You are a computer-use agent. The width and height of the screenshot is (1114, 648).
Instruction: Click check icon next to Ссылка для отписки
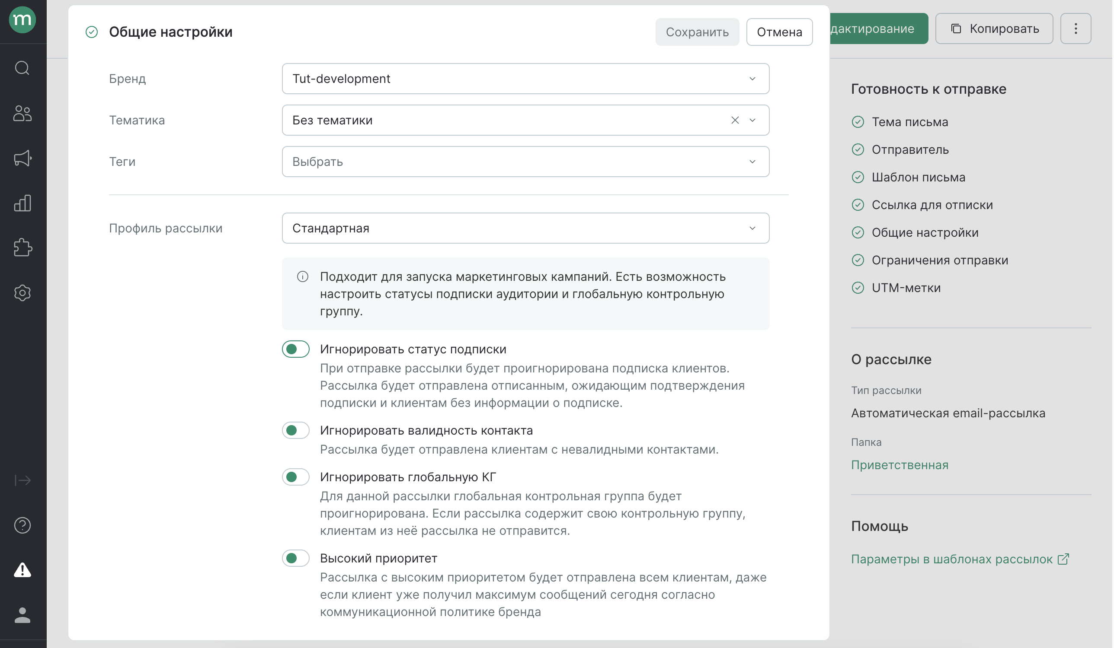tap(858, 204)
